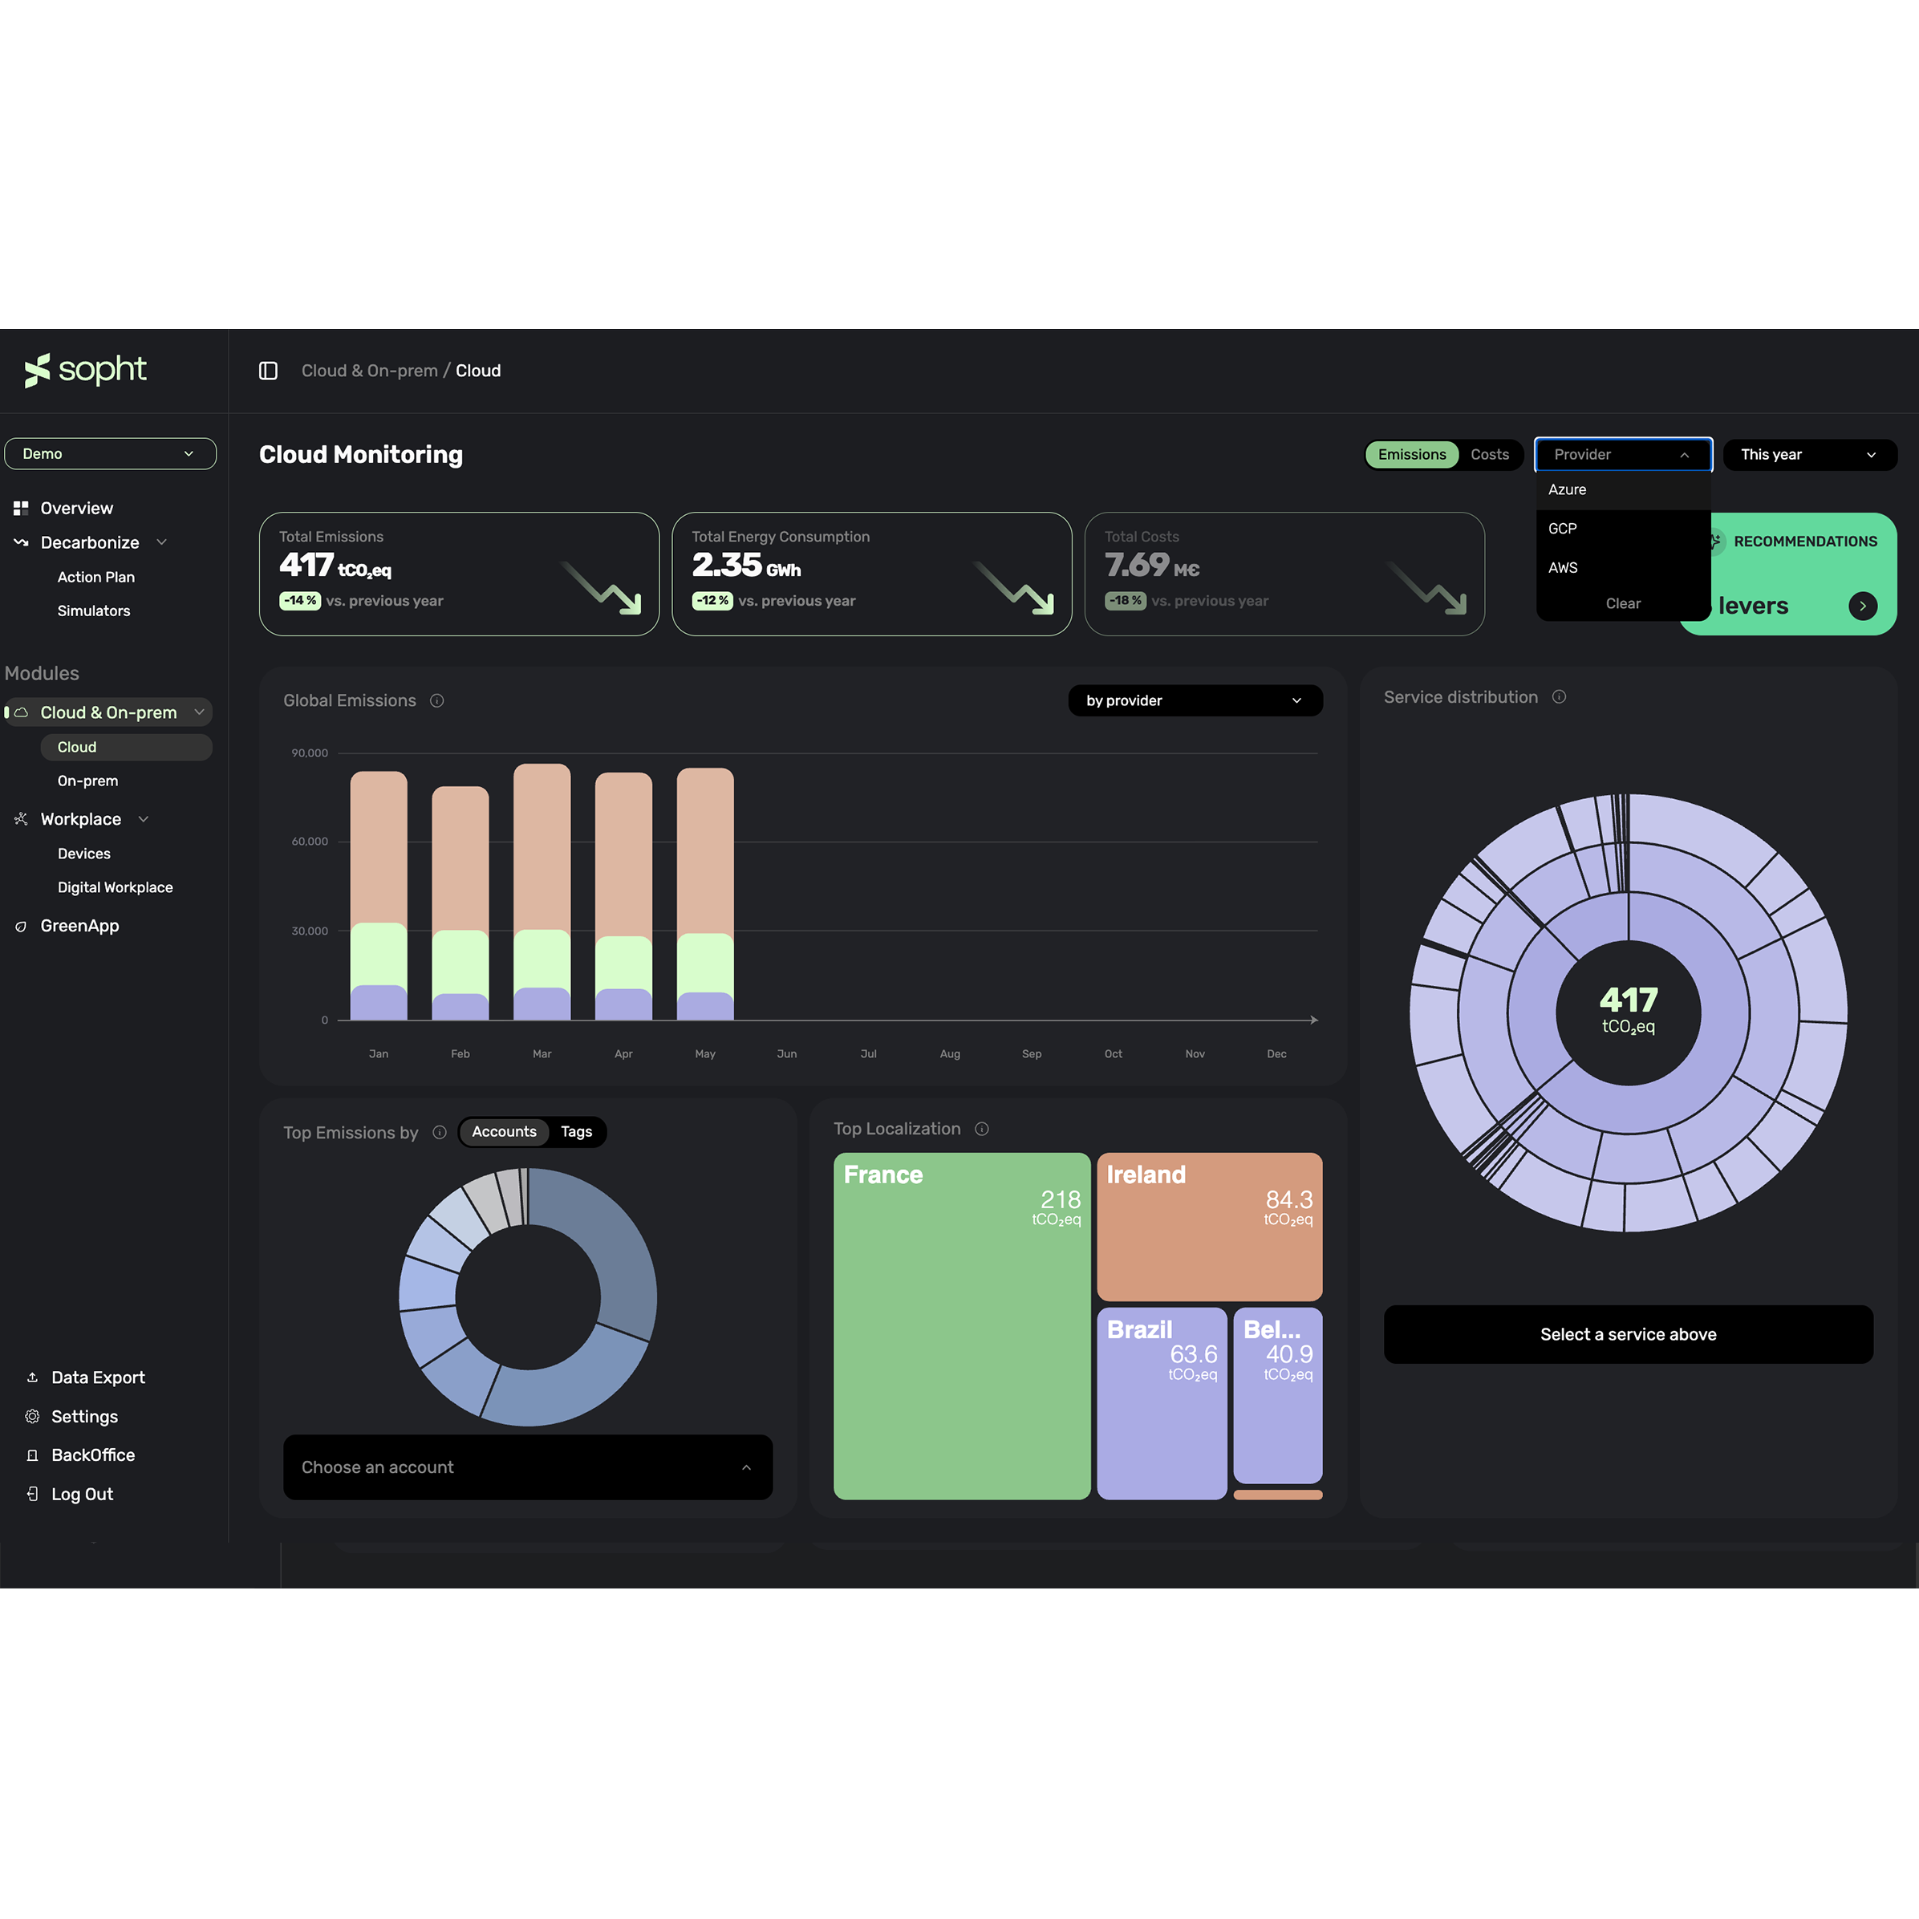Image resolution: width=1919 pixels, height=1919 pixels.
Task: Click the Total Emissions card
Action: click(459, 574)
